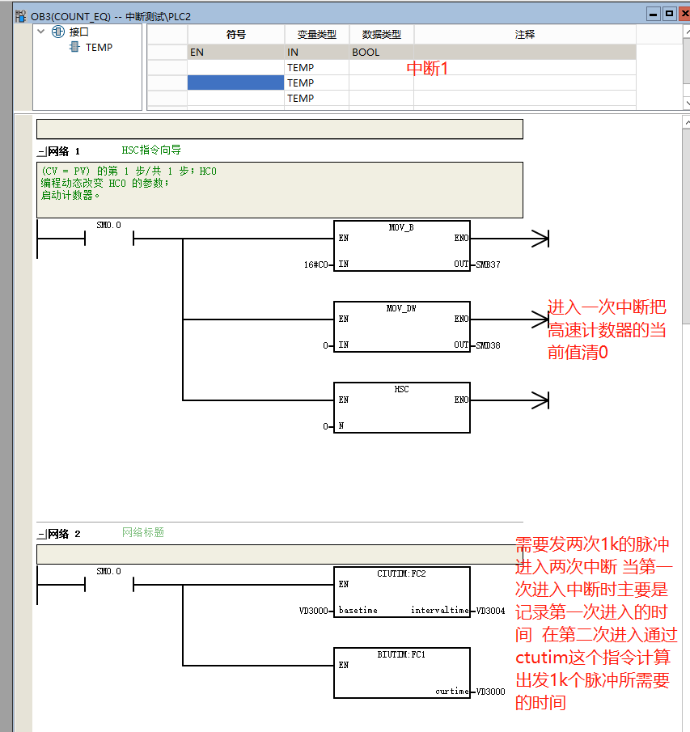Select the BOOL data type cell
690x732 pixels.
382,53
